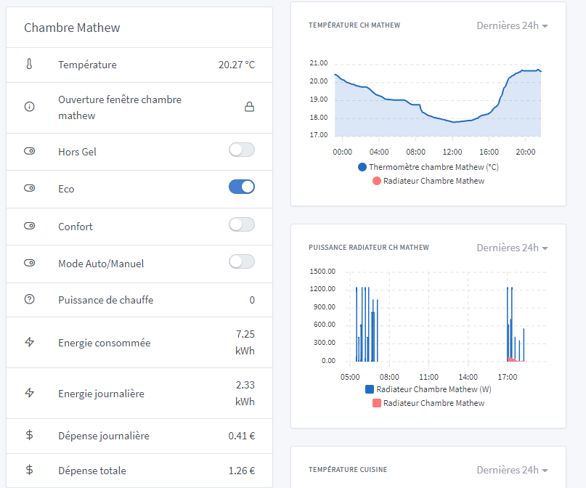The image size is (586, 488).
Task: Click the Energie consommée value 7.25 kWh
Action: pos(245,342)
